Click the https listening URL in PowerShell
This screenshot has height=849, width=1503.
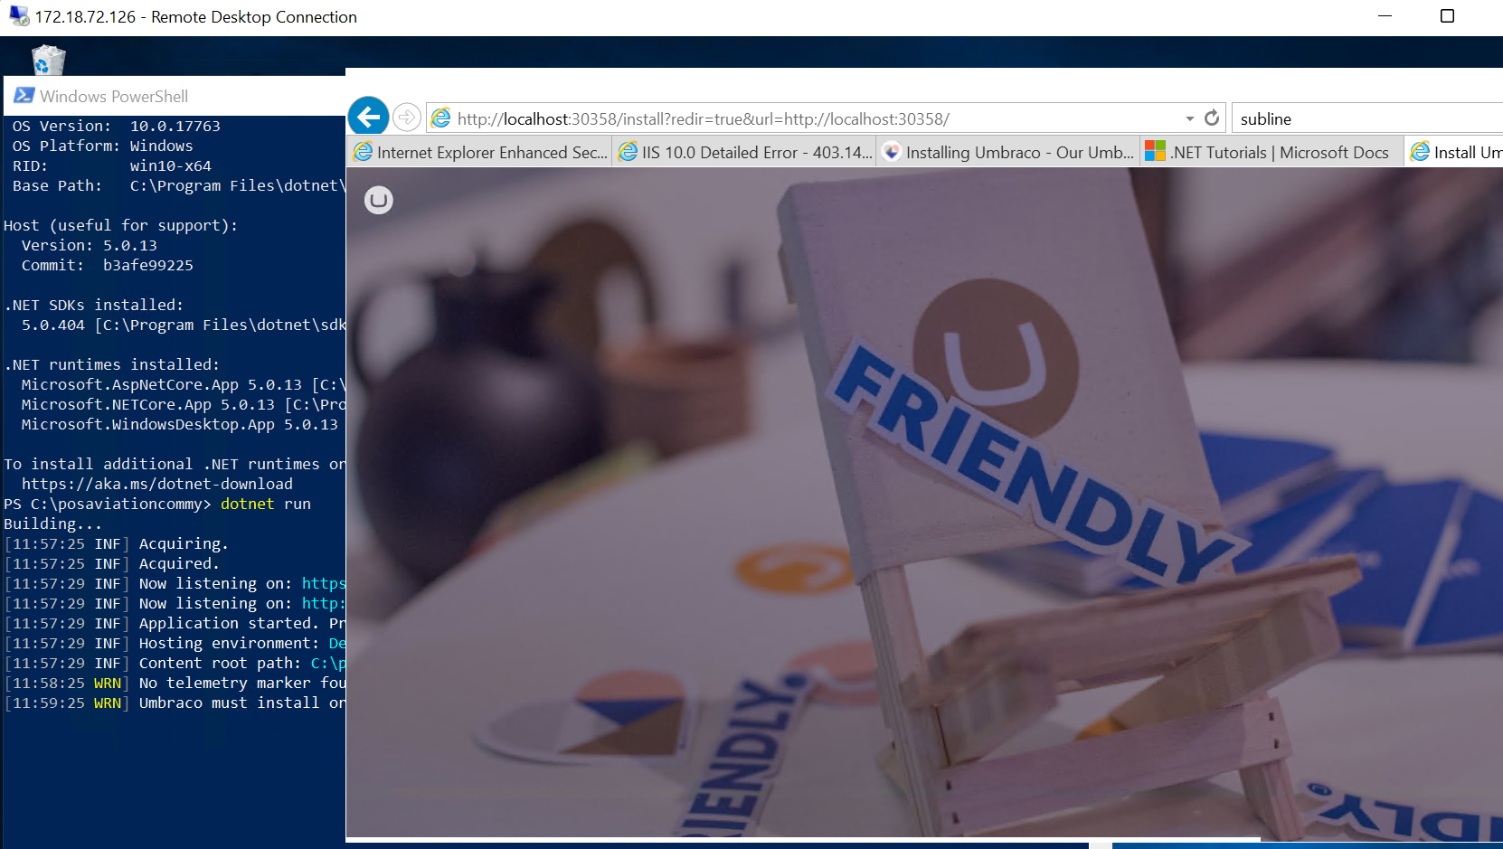pos(324,583)
